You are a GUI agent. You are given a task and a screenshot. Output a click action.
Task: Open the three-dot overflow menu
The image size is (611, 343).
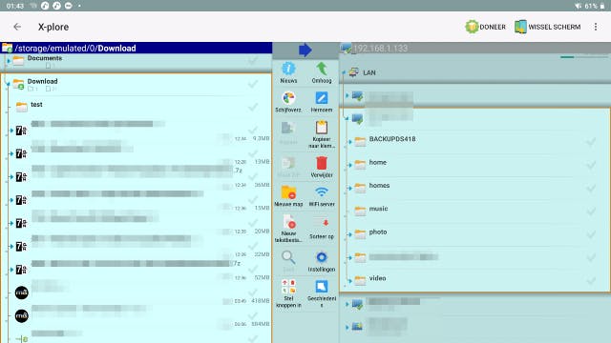coord(596,27)
